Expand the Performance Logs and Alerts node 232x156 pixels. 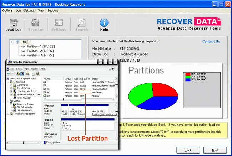[11, 95]
